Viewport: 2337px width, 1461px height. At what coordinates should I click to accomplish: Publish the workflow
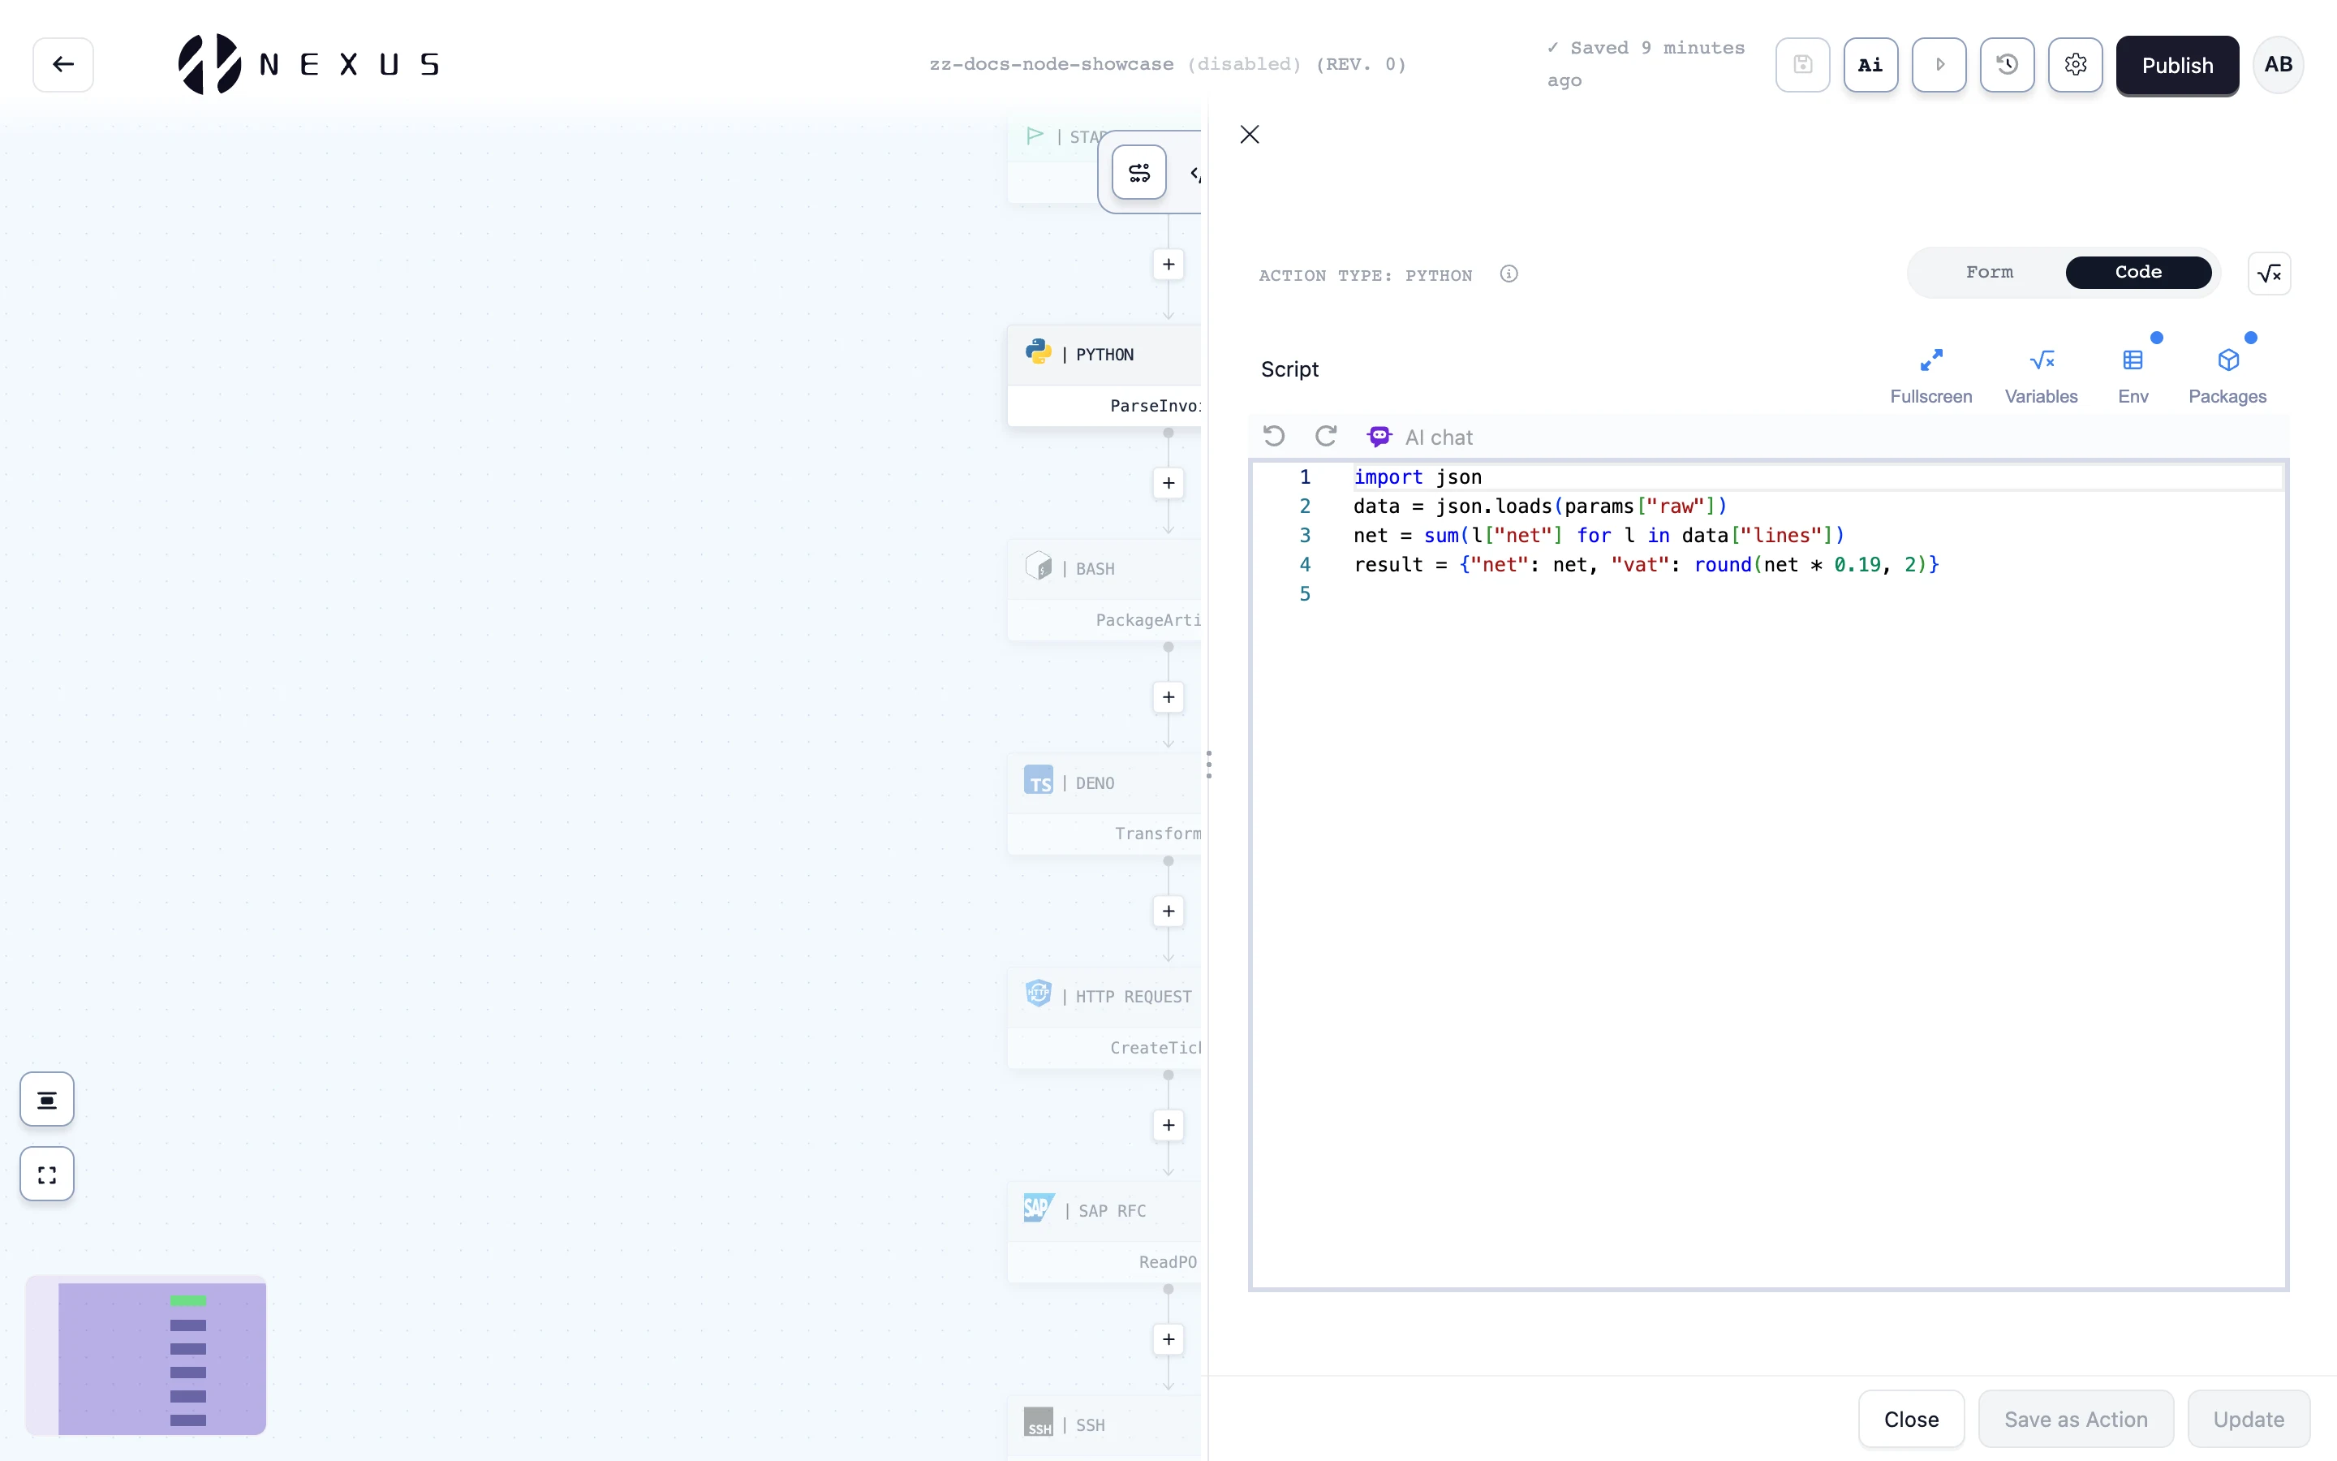click(x=2176, y=66)
